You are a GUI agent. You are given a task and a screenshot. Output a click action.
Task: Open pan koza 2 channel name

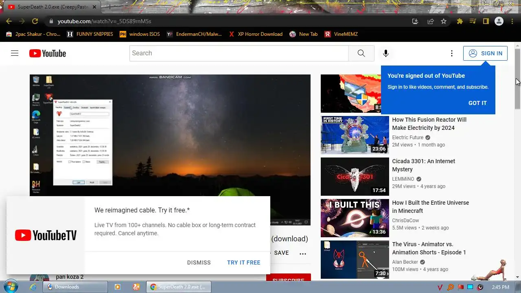tap(70, 277)
